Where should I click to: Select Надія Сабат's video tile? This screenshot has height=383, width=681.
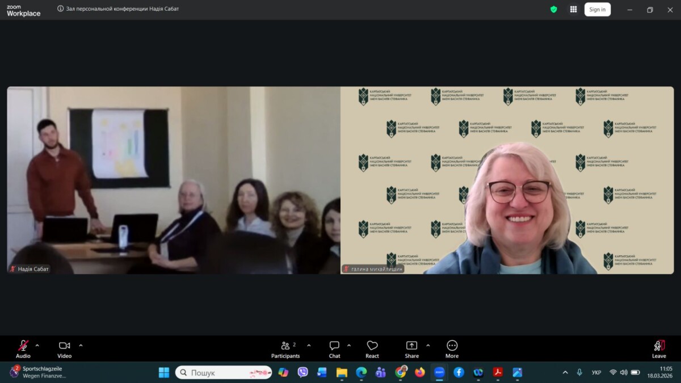(174, 180)
